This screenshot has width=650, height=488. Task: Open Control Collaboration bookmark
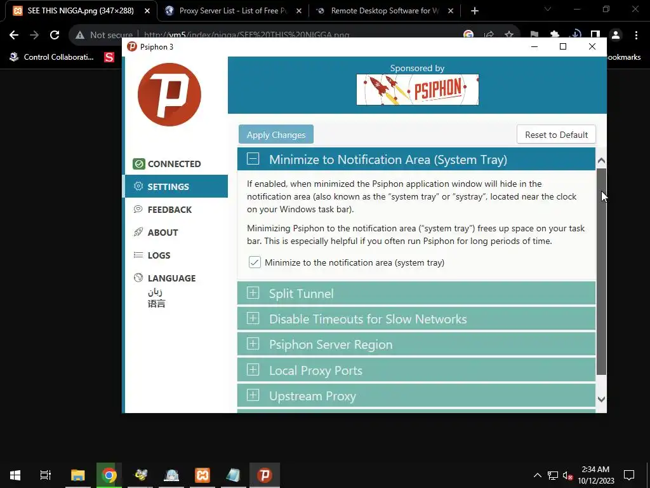coord(52,57)
